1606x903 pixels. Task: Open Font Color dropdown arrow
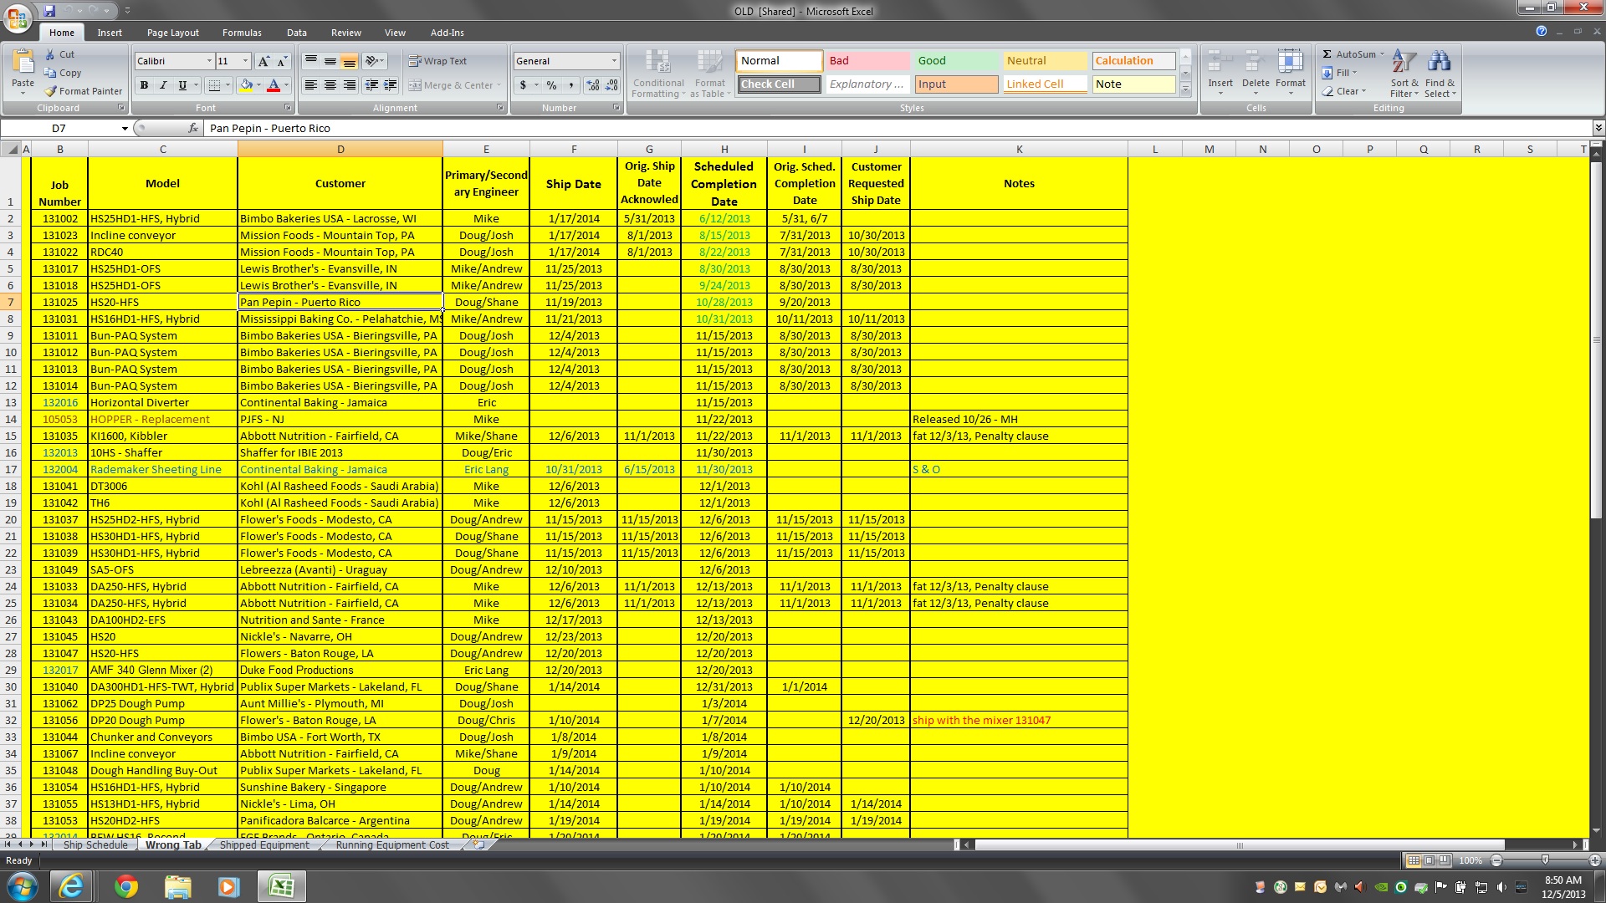286,85
